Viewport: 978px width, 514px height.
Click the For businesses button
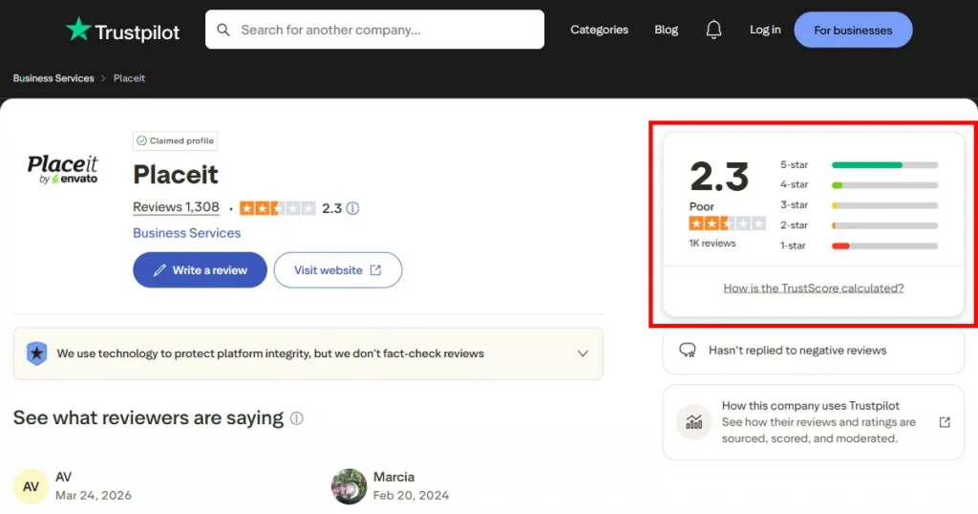853,30
